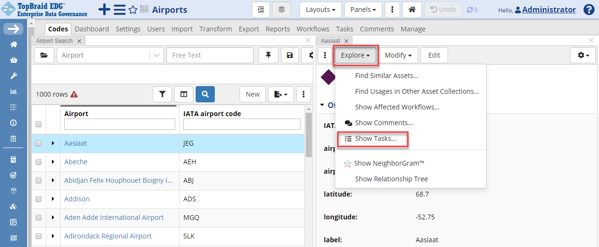Open the filter funnel icon
Viewport: 599px width, 247px height.
tap(162, 94)
